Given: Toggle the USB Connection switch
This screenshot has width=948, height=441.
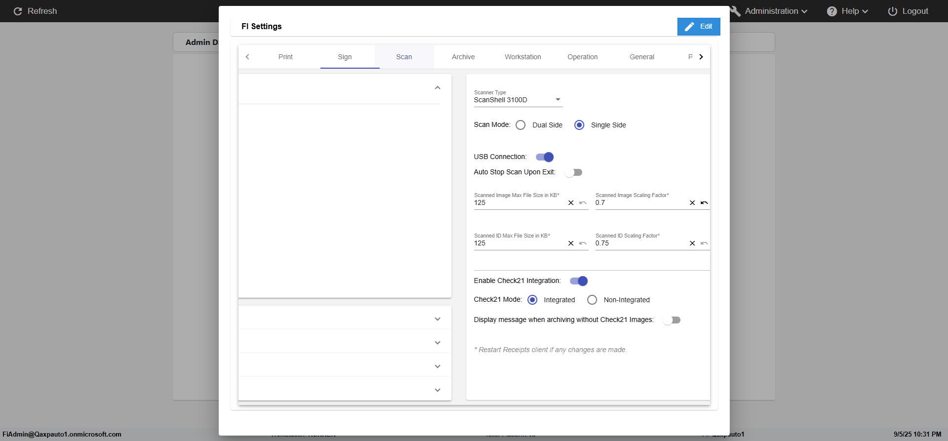Looking at the screenshot, I should [x=545, y=157].
